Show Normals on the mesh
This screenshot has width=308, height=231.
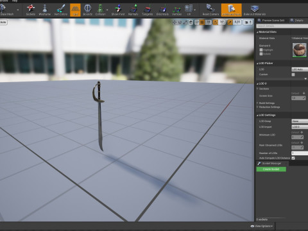(x=133, y=10)
